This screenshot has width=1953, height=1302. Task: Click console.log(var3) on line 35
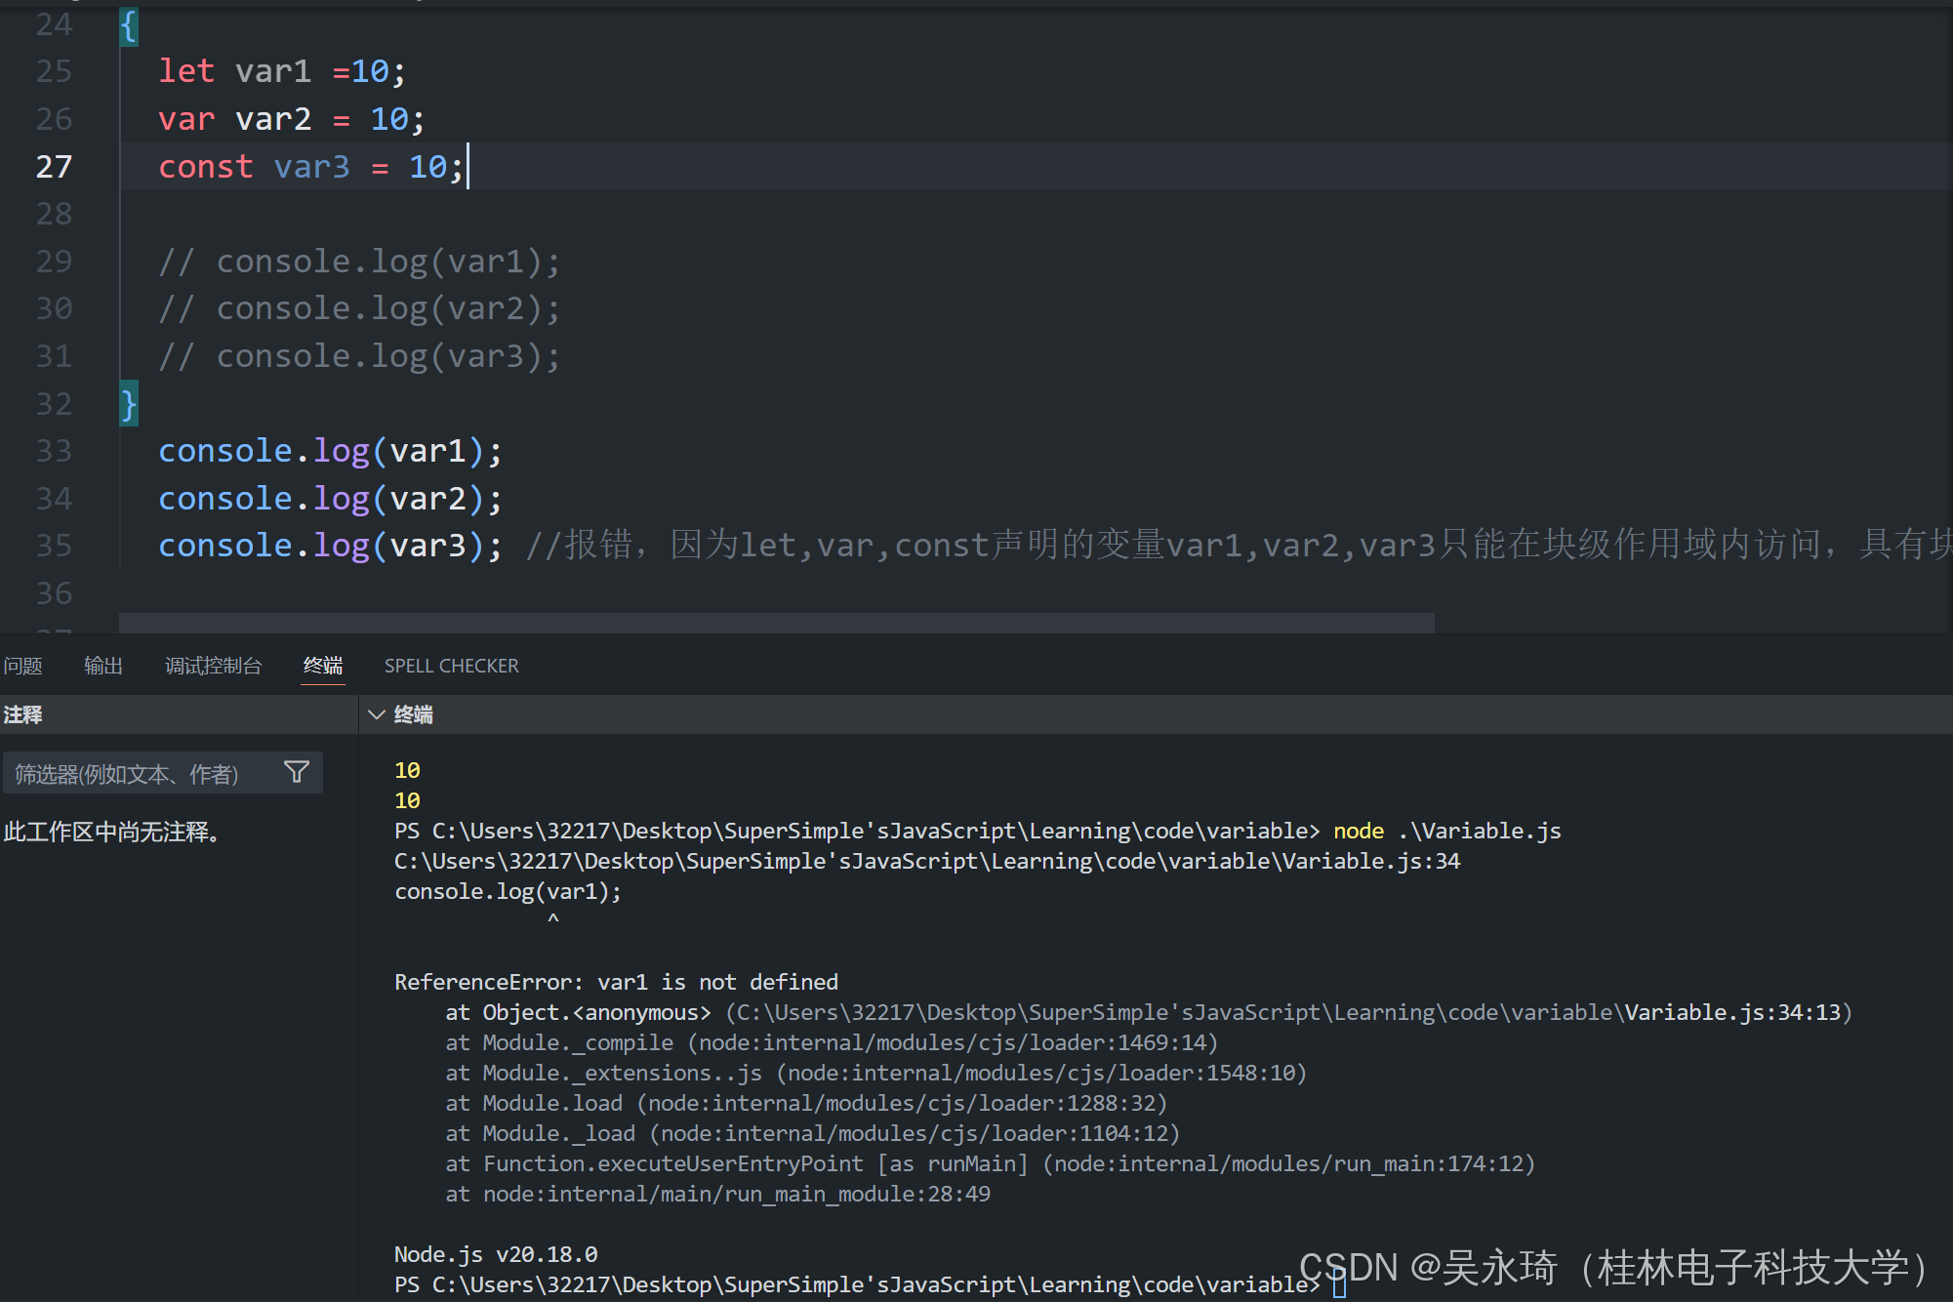coord(330,546)
